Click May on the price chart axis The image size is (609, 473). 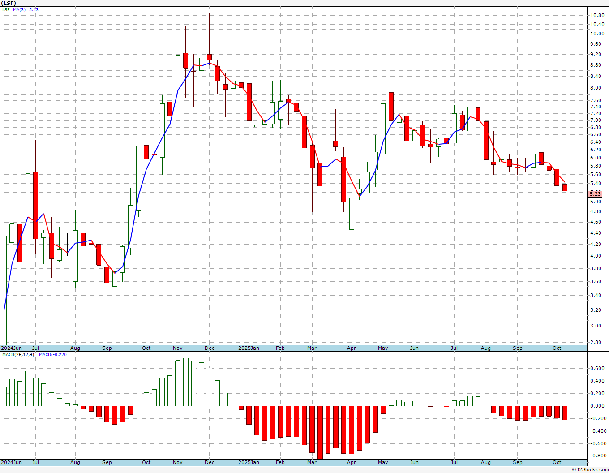(x=383, y=348)
